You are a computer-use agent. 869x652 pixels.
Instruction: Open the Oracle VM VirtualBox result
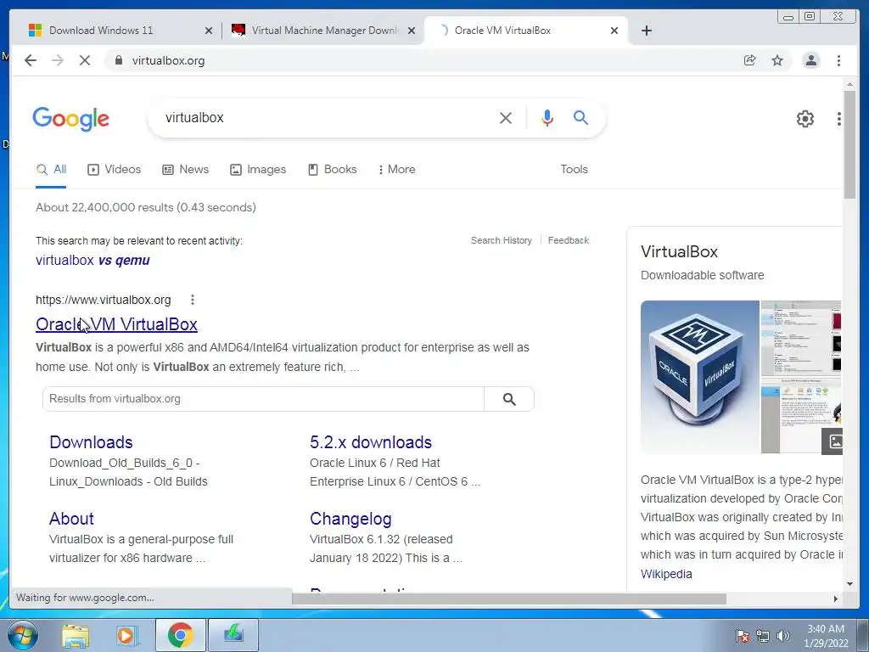(116, 324)
